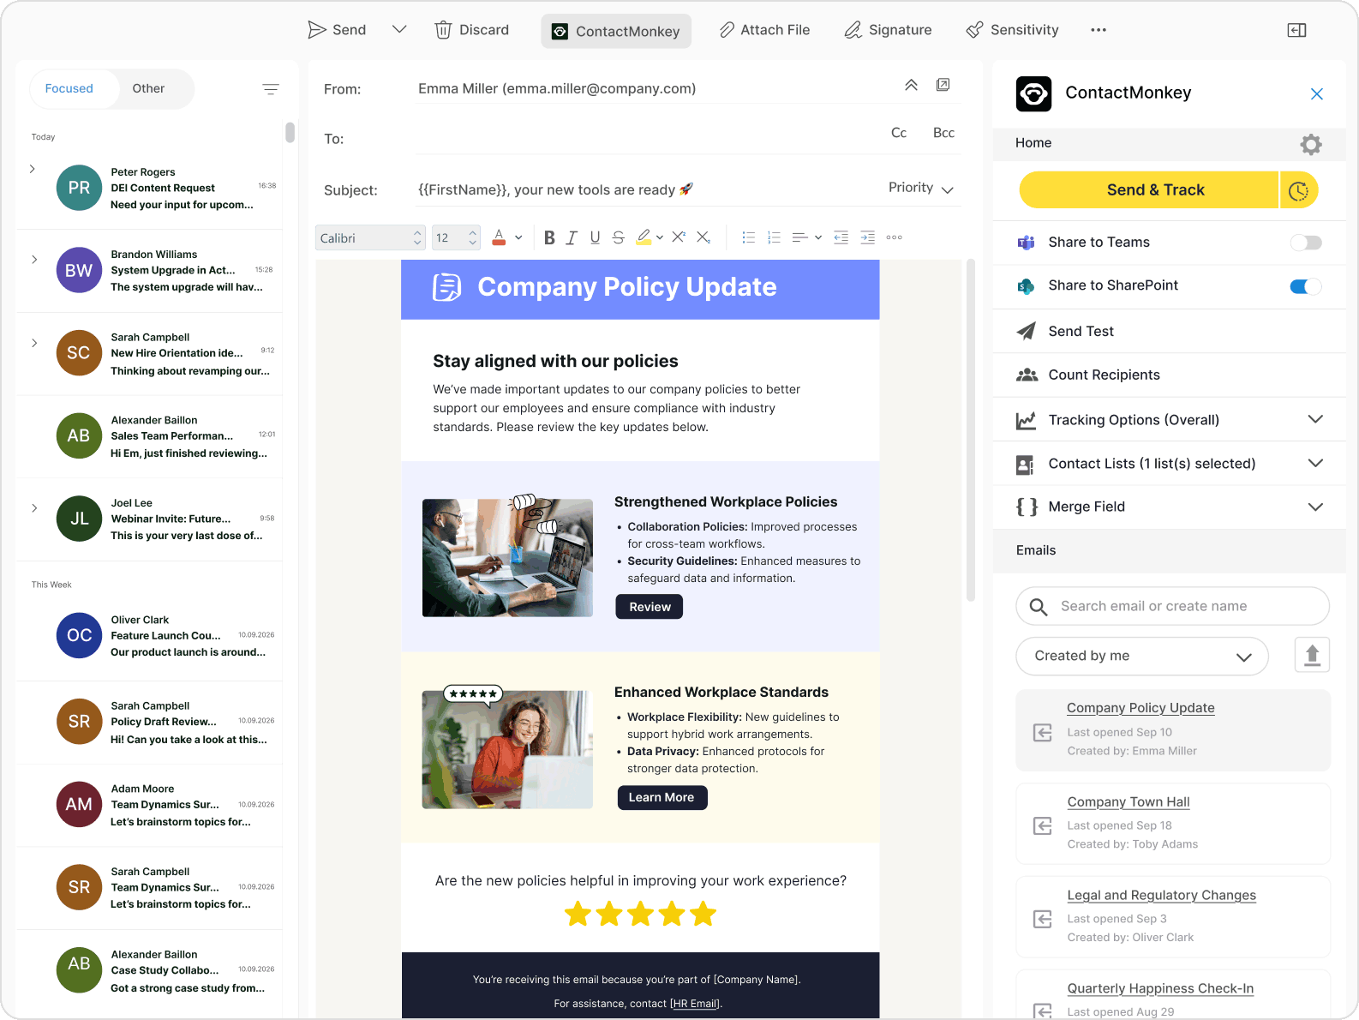Screen dimensions: 1359x1020
Task: Click the inbox filter icon
Action: pyautogui.click(x=271, y=89)
